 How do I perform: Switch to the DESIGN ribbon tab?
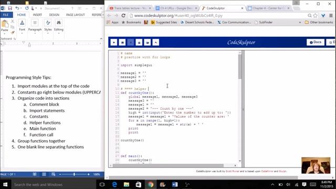(x=54, y=15)
